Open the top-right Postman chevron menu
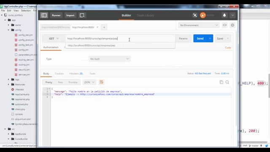 tap(232, 15)
